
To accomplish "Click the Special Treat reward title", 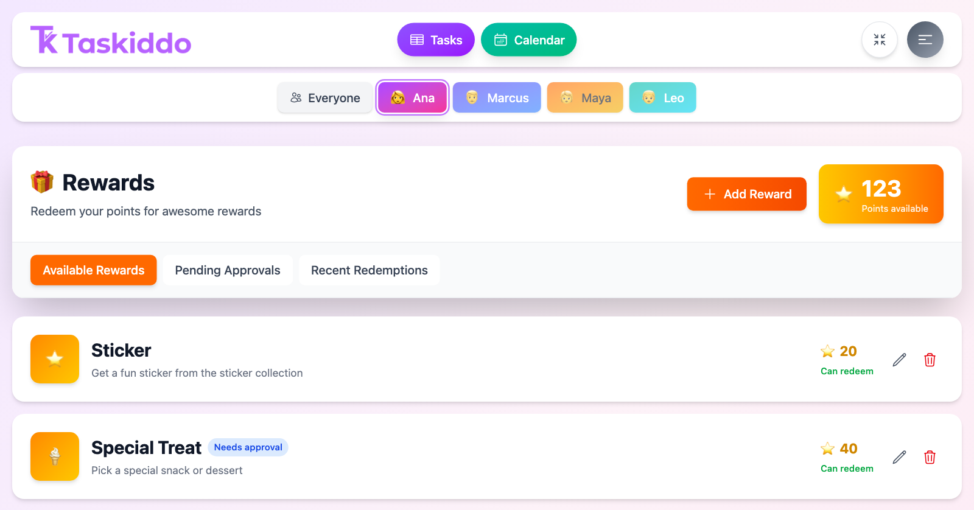I will click(146, 448).
